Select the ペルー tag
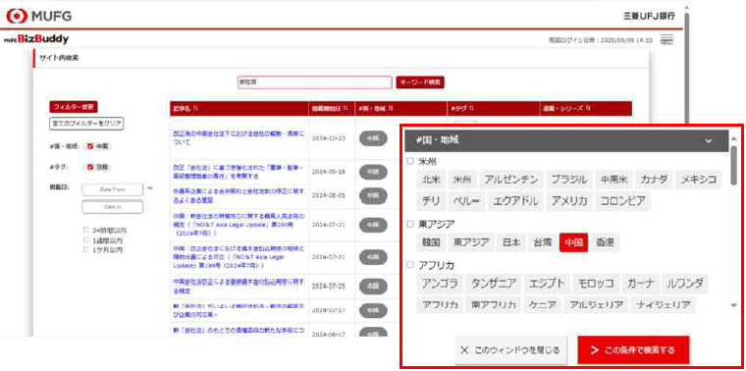The height and width of the screenshot is (371, 746). [x=466, y=201]
